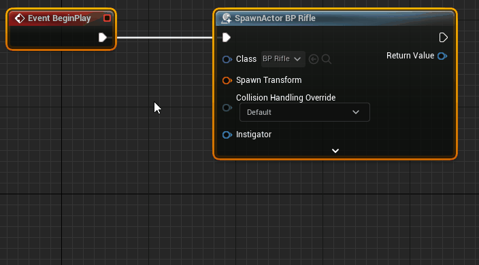This screenshot has width=479, height=265.
Task: Open the Collision Handling Override Default dropdown
Action: (305, 112)
